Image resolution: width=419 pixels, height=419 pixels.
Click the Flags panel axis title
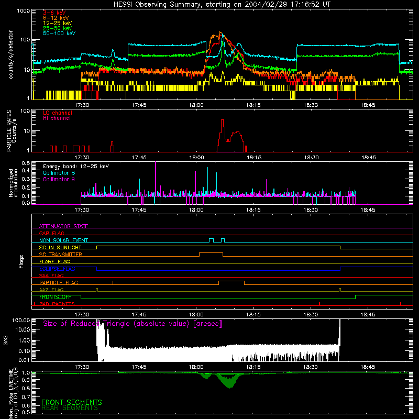coord(21,261)
